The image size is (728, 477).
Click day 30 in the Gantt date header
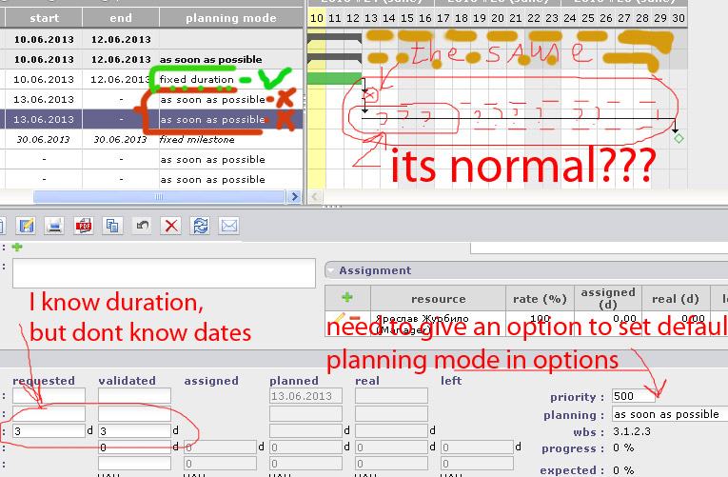tap(679, 18)
